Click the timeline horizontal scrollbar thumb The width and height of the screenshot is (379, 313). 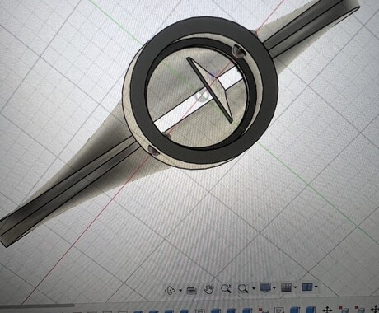click(37, 306)
